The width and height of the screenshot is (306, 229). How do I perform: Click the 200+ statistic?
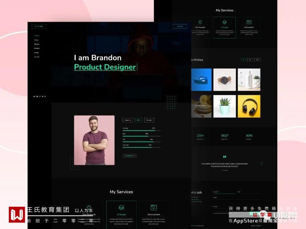pyautogui.click(x=200, y=135)
